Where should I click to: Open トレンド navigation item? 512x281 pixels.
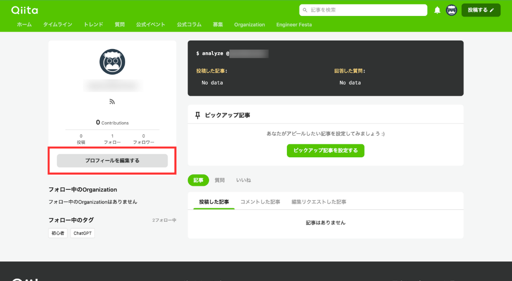point(93,25)
